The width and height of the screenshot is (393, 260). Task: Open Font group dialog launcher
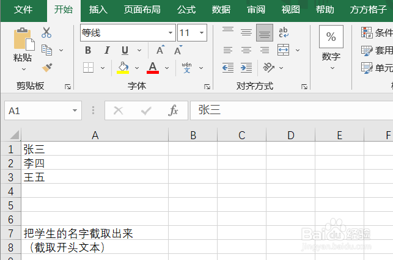[207, 87]
